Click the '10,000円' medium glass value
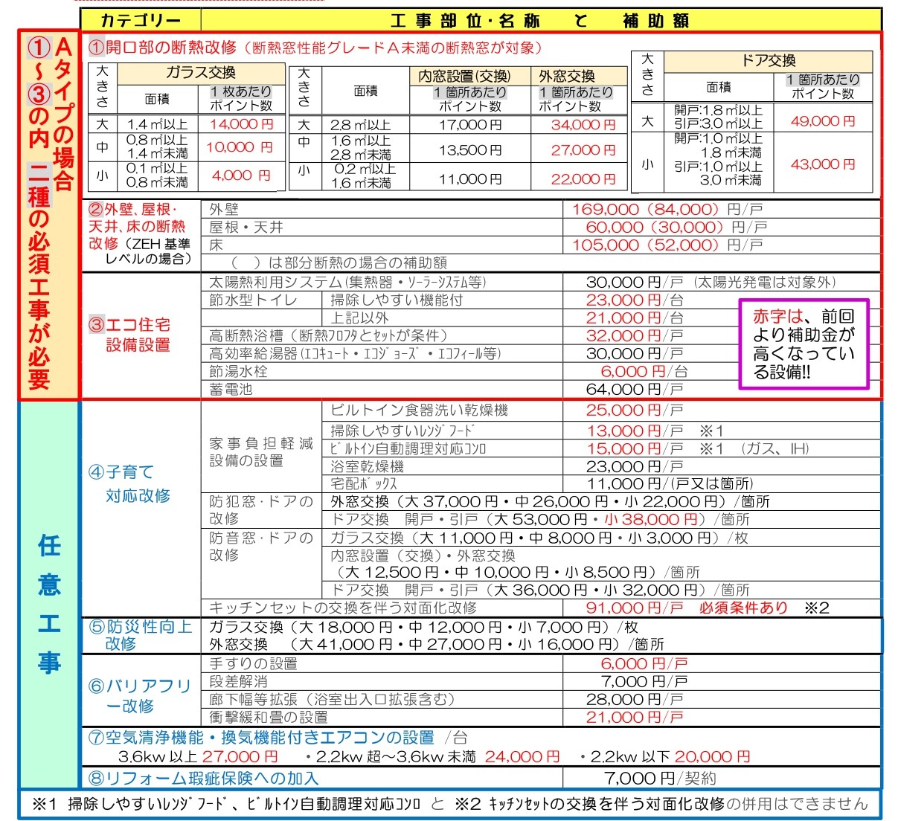This screenshot has width=898, height=821. (240, 147)
